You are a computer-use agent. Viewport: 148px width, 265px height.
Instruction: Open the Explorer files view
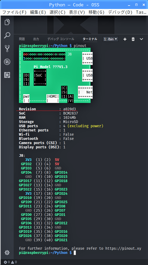[7, 22]
